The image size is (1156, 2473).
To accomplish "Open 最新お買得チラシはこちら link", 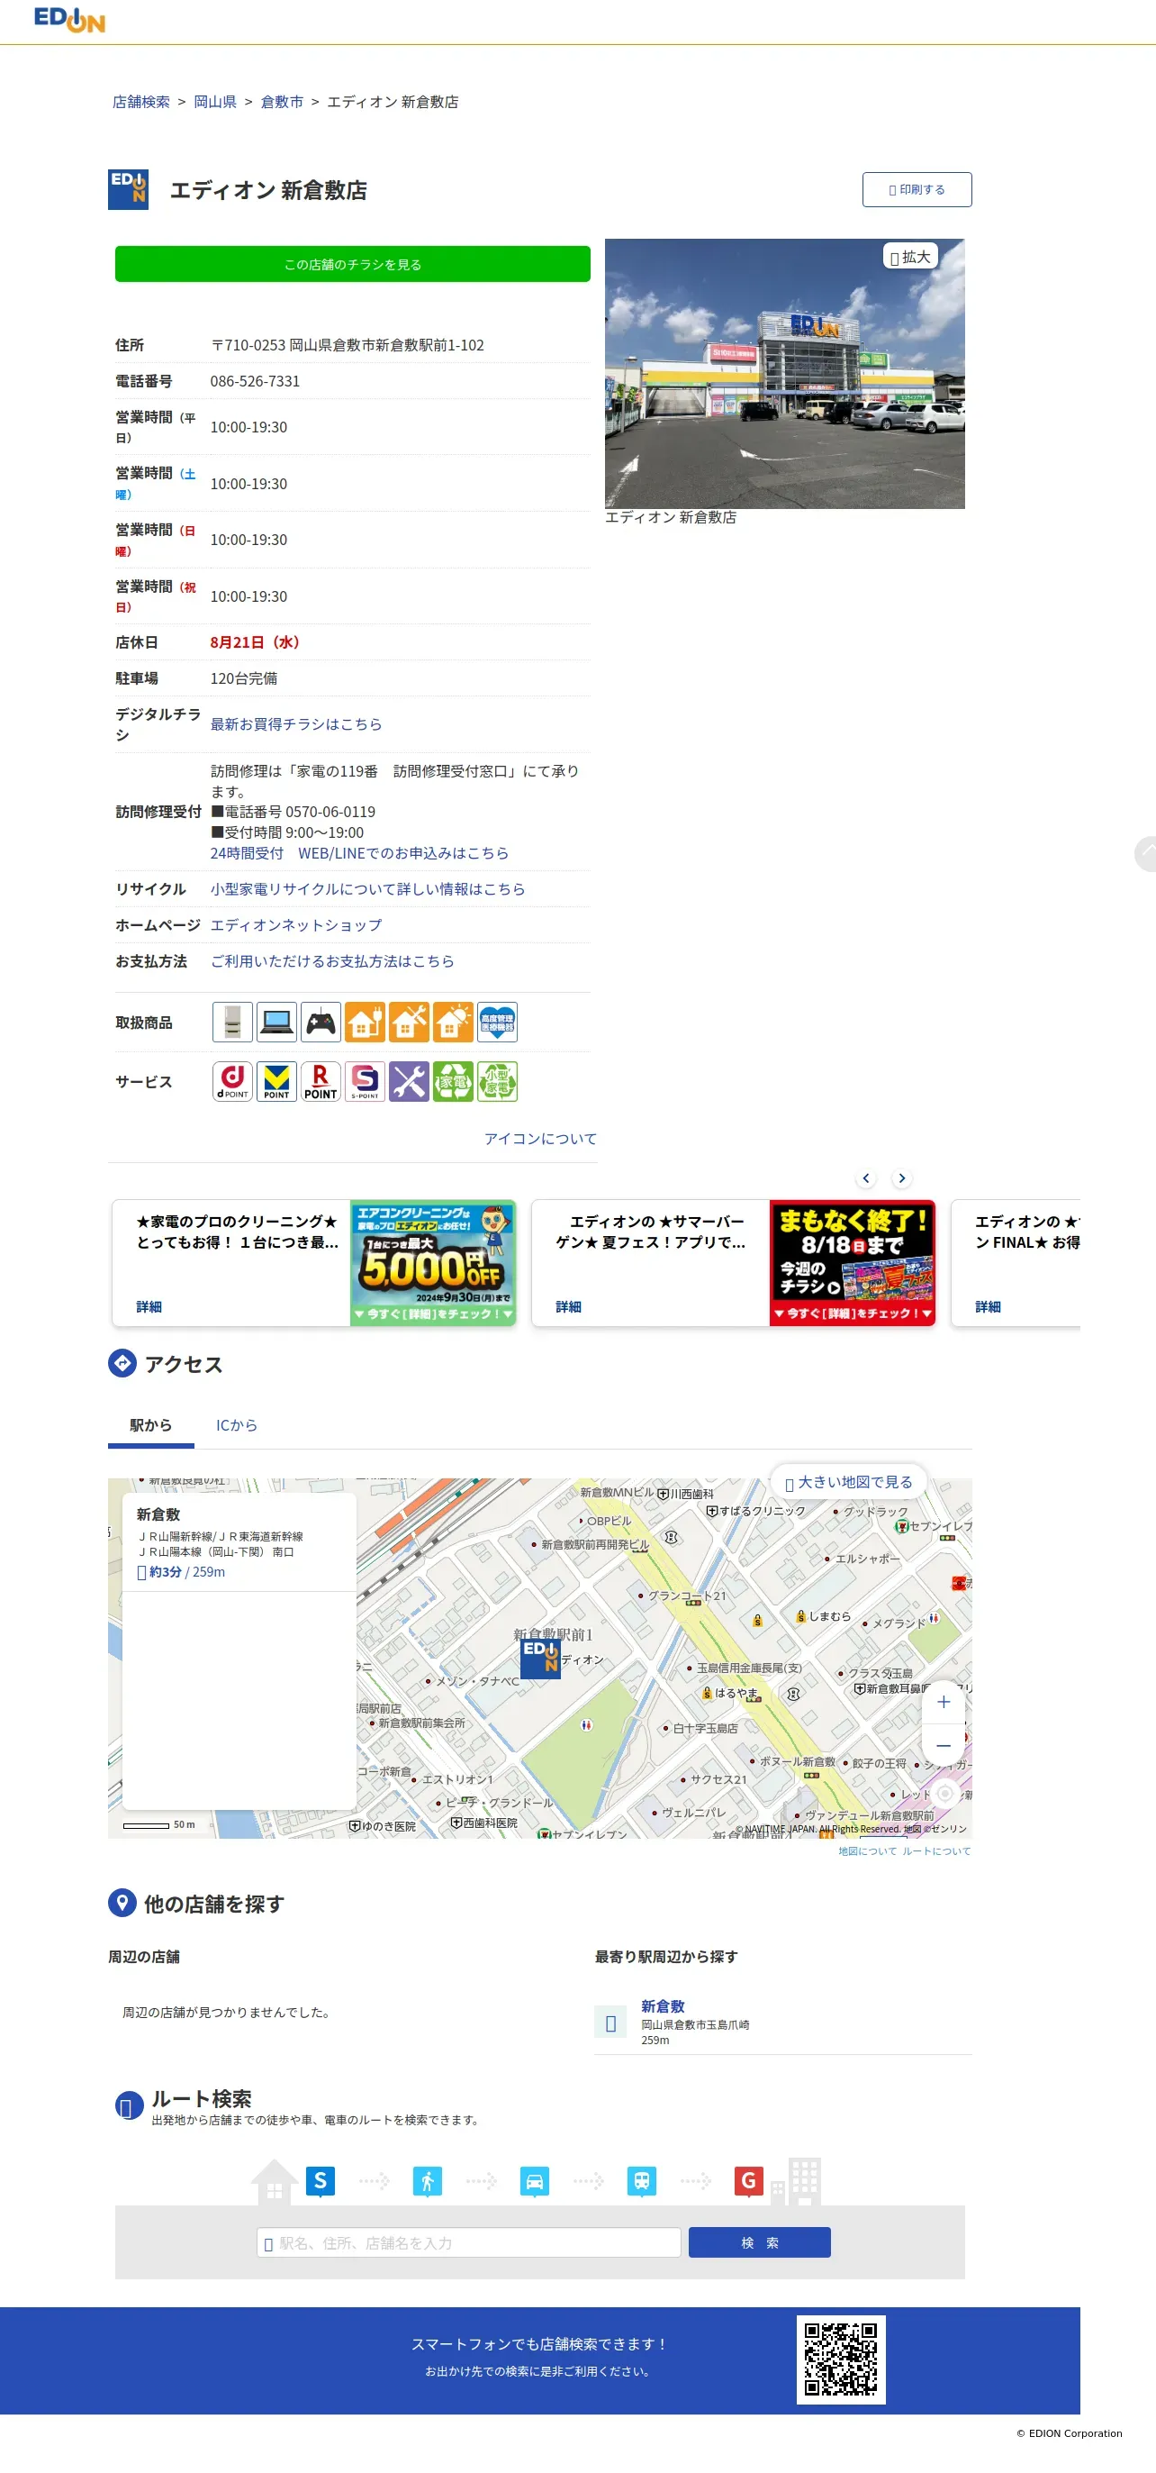I will [x=295, y=723].
